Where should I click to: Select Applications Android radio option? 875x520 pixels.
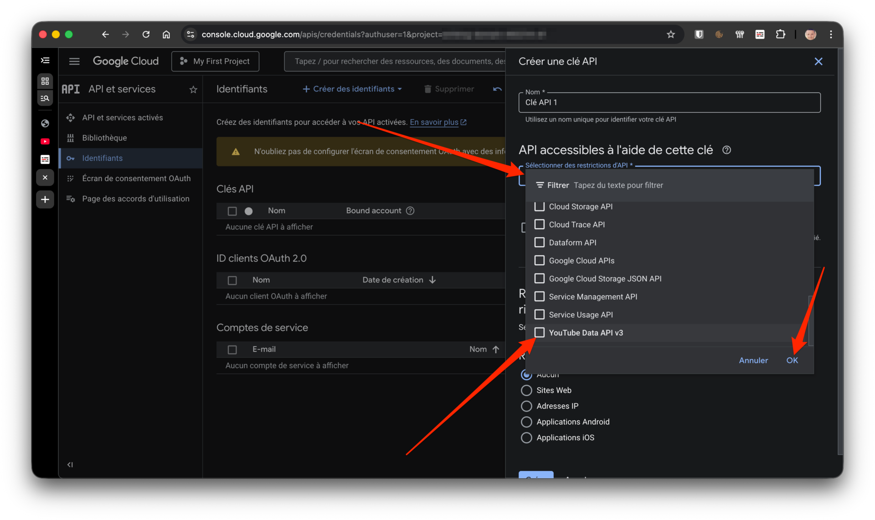526,422
